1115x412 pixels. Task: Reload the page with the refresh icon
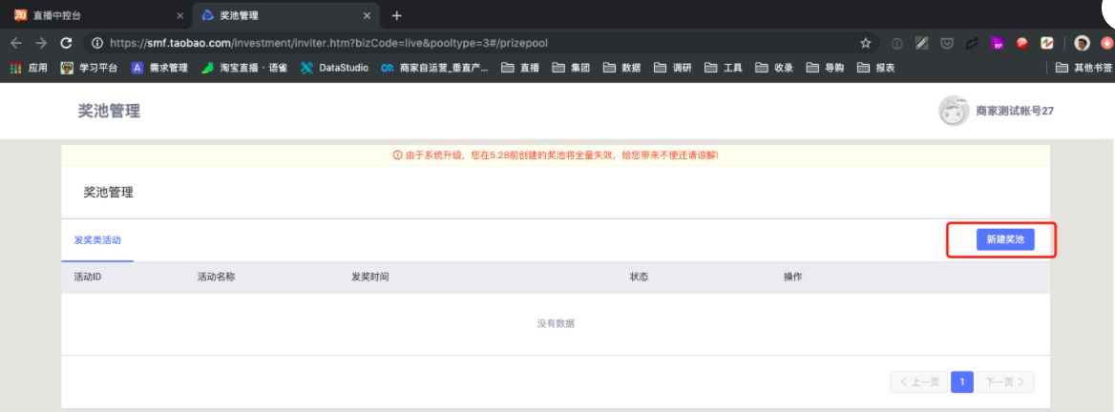tap(66, 43)
